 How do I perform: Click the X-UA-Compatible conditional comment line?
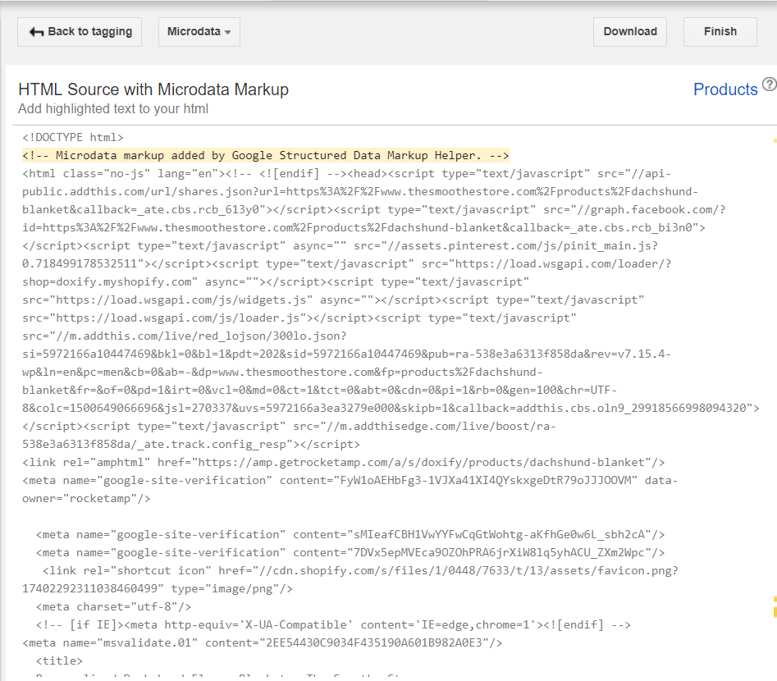[333, 624]
